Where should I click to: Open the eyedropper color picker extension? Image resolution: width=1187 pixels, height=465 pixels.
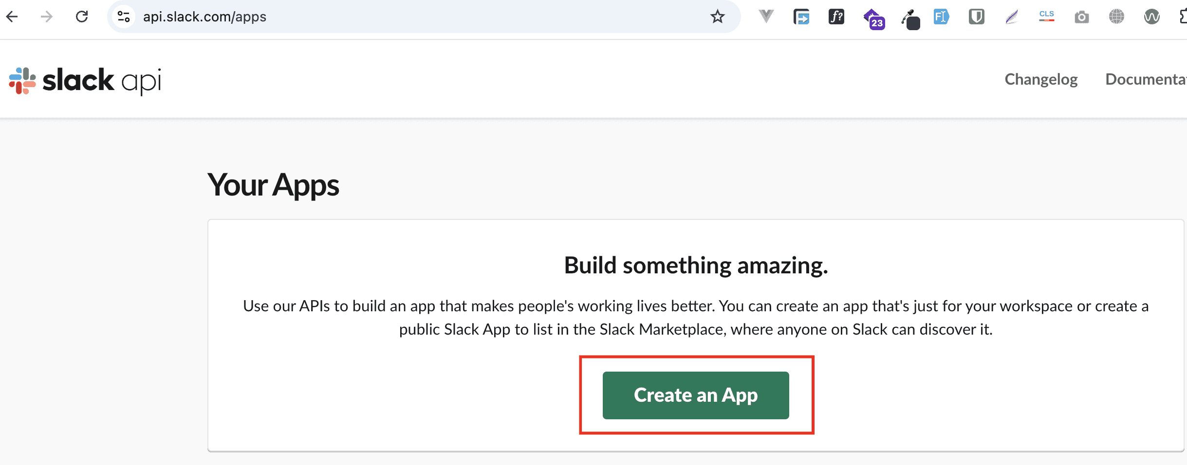pos(910,19)
